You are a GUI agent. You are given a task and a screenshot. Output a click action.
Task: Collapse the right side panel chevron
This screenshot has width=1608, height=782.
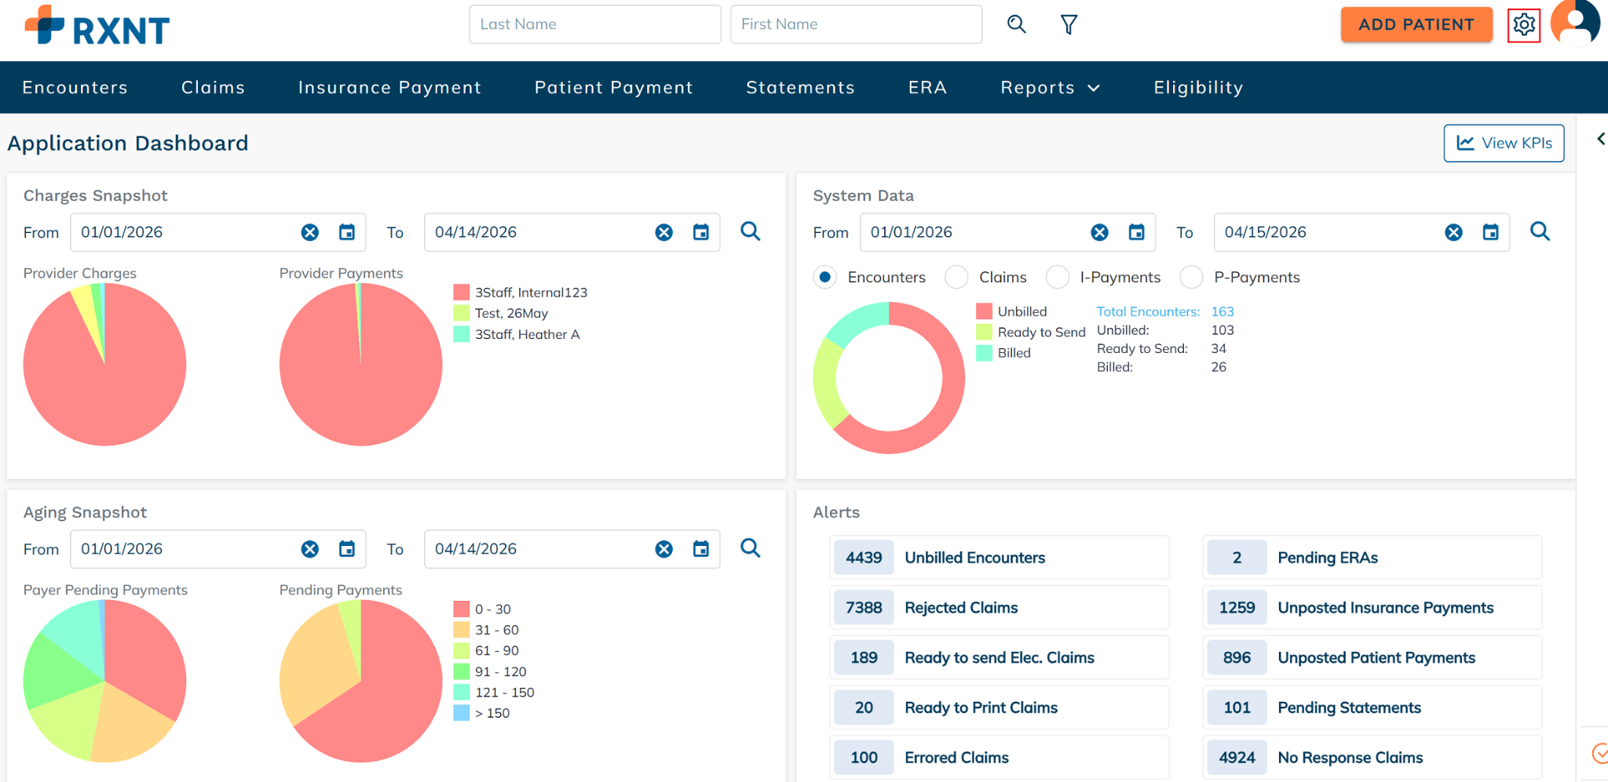pos(1600,140)
